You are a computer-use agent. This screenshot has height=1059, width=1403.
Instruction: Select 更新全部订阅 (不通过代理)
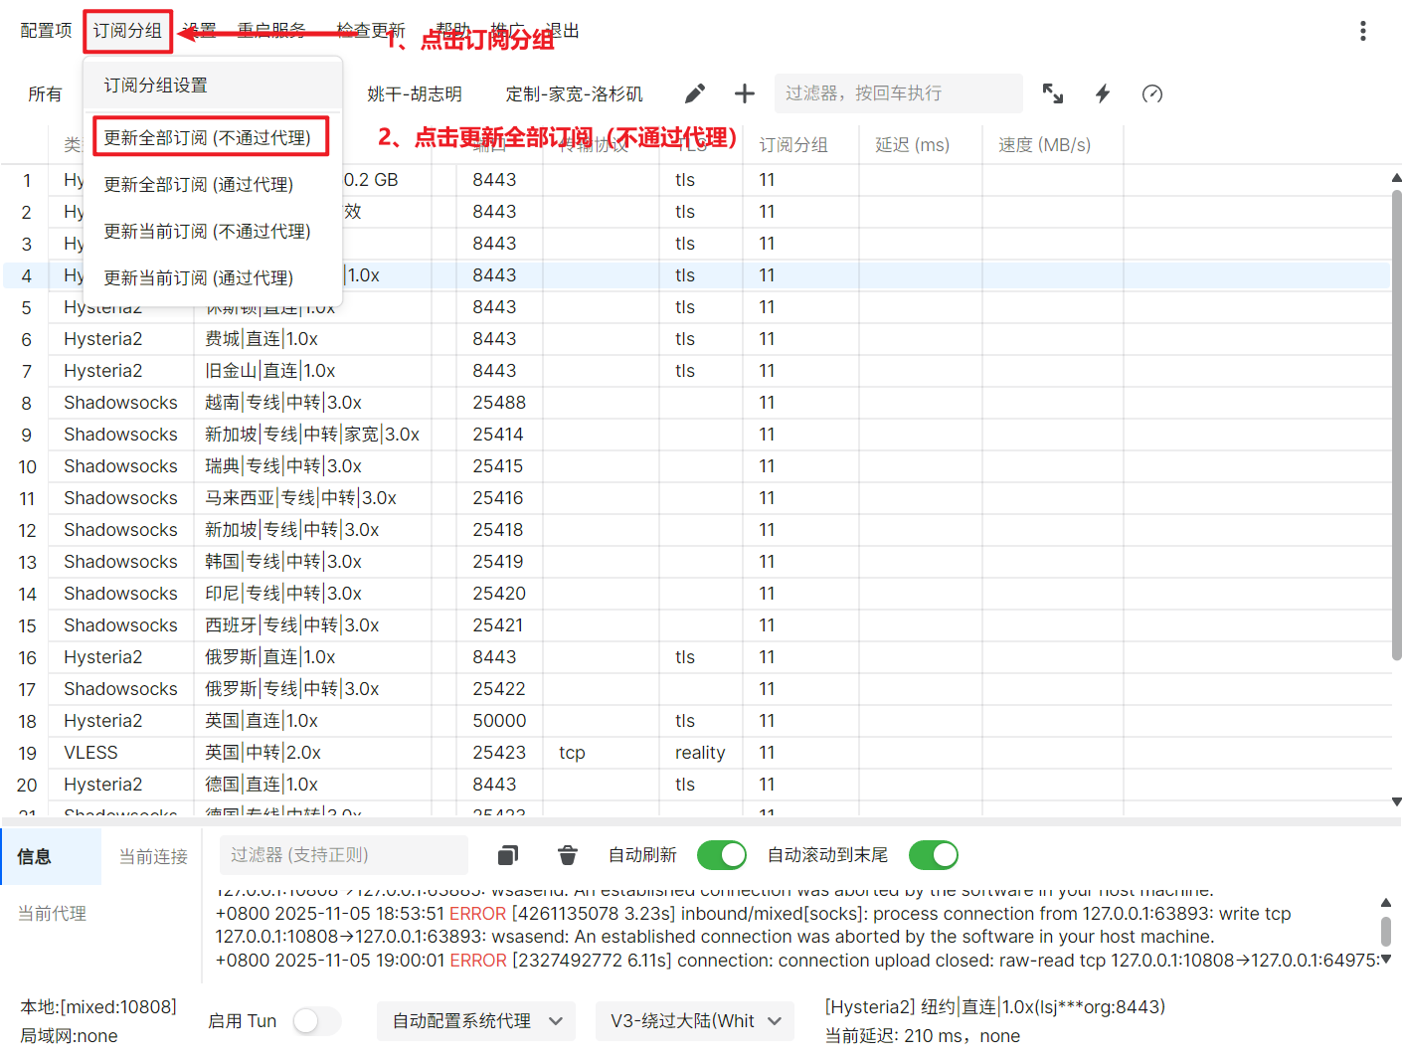point(209,137)
